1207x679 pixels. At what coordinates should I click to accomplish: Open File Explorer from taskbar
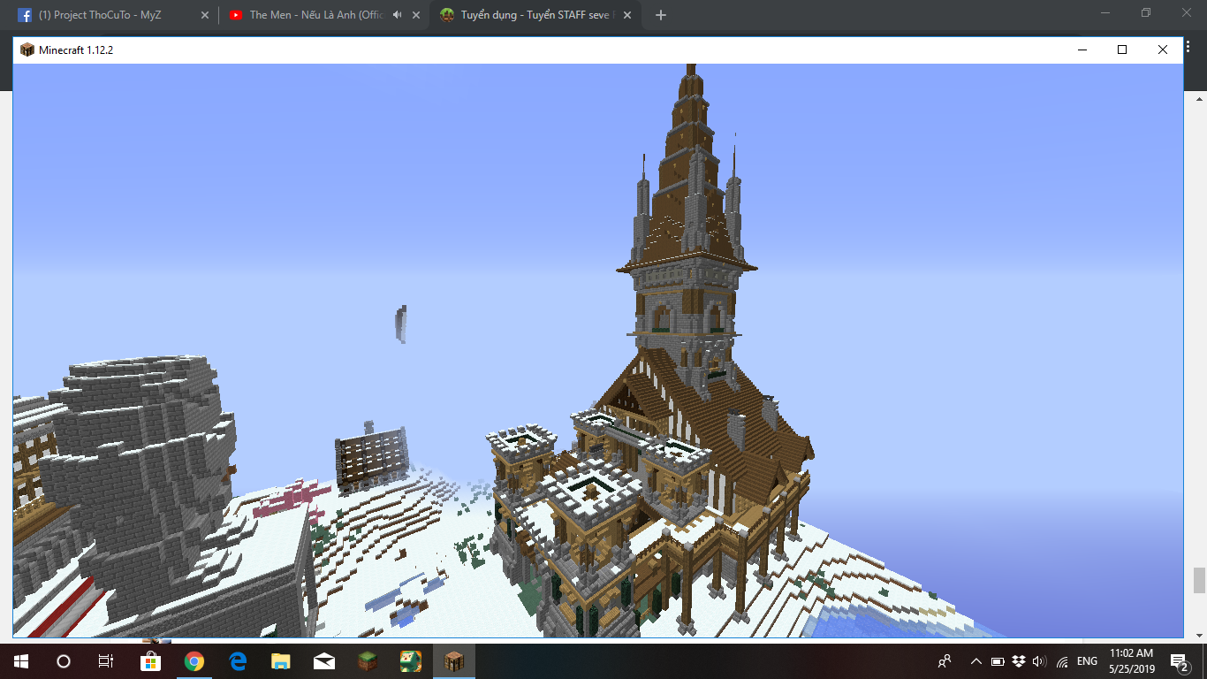pos(280,661)
